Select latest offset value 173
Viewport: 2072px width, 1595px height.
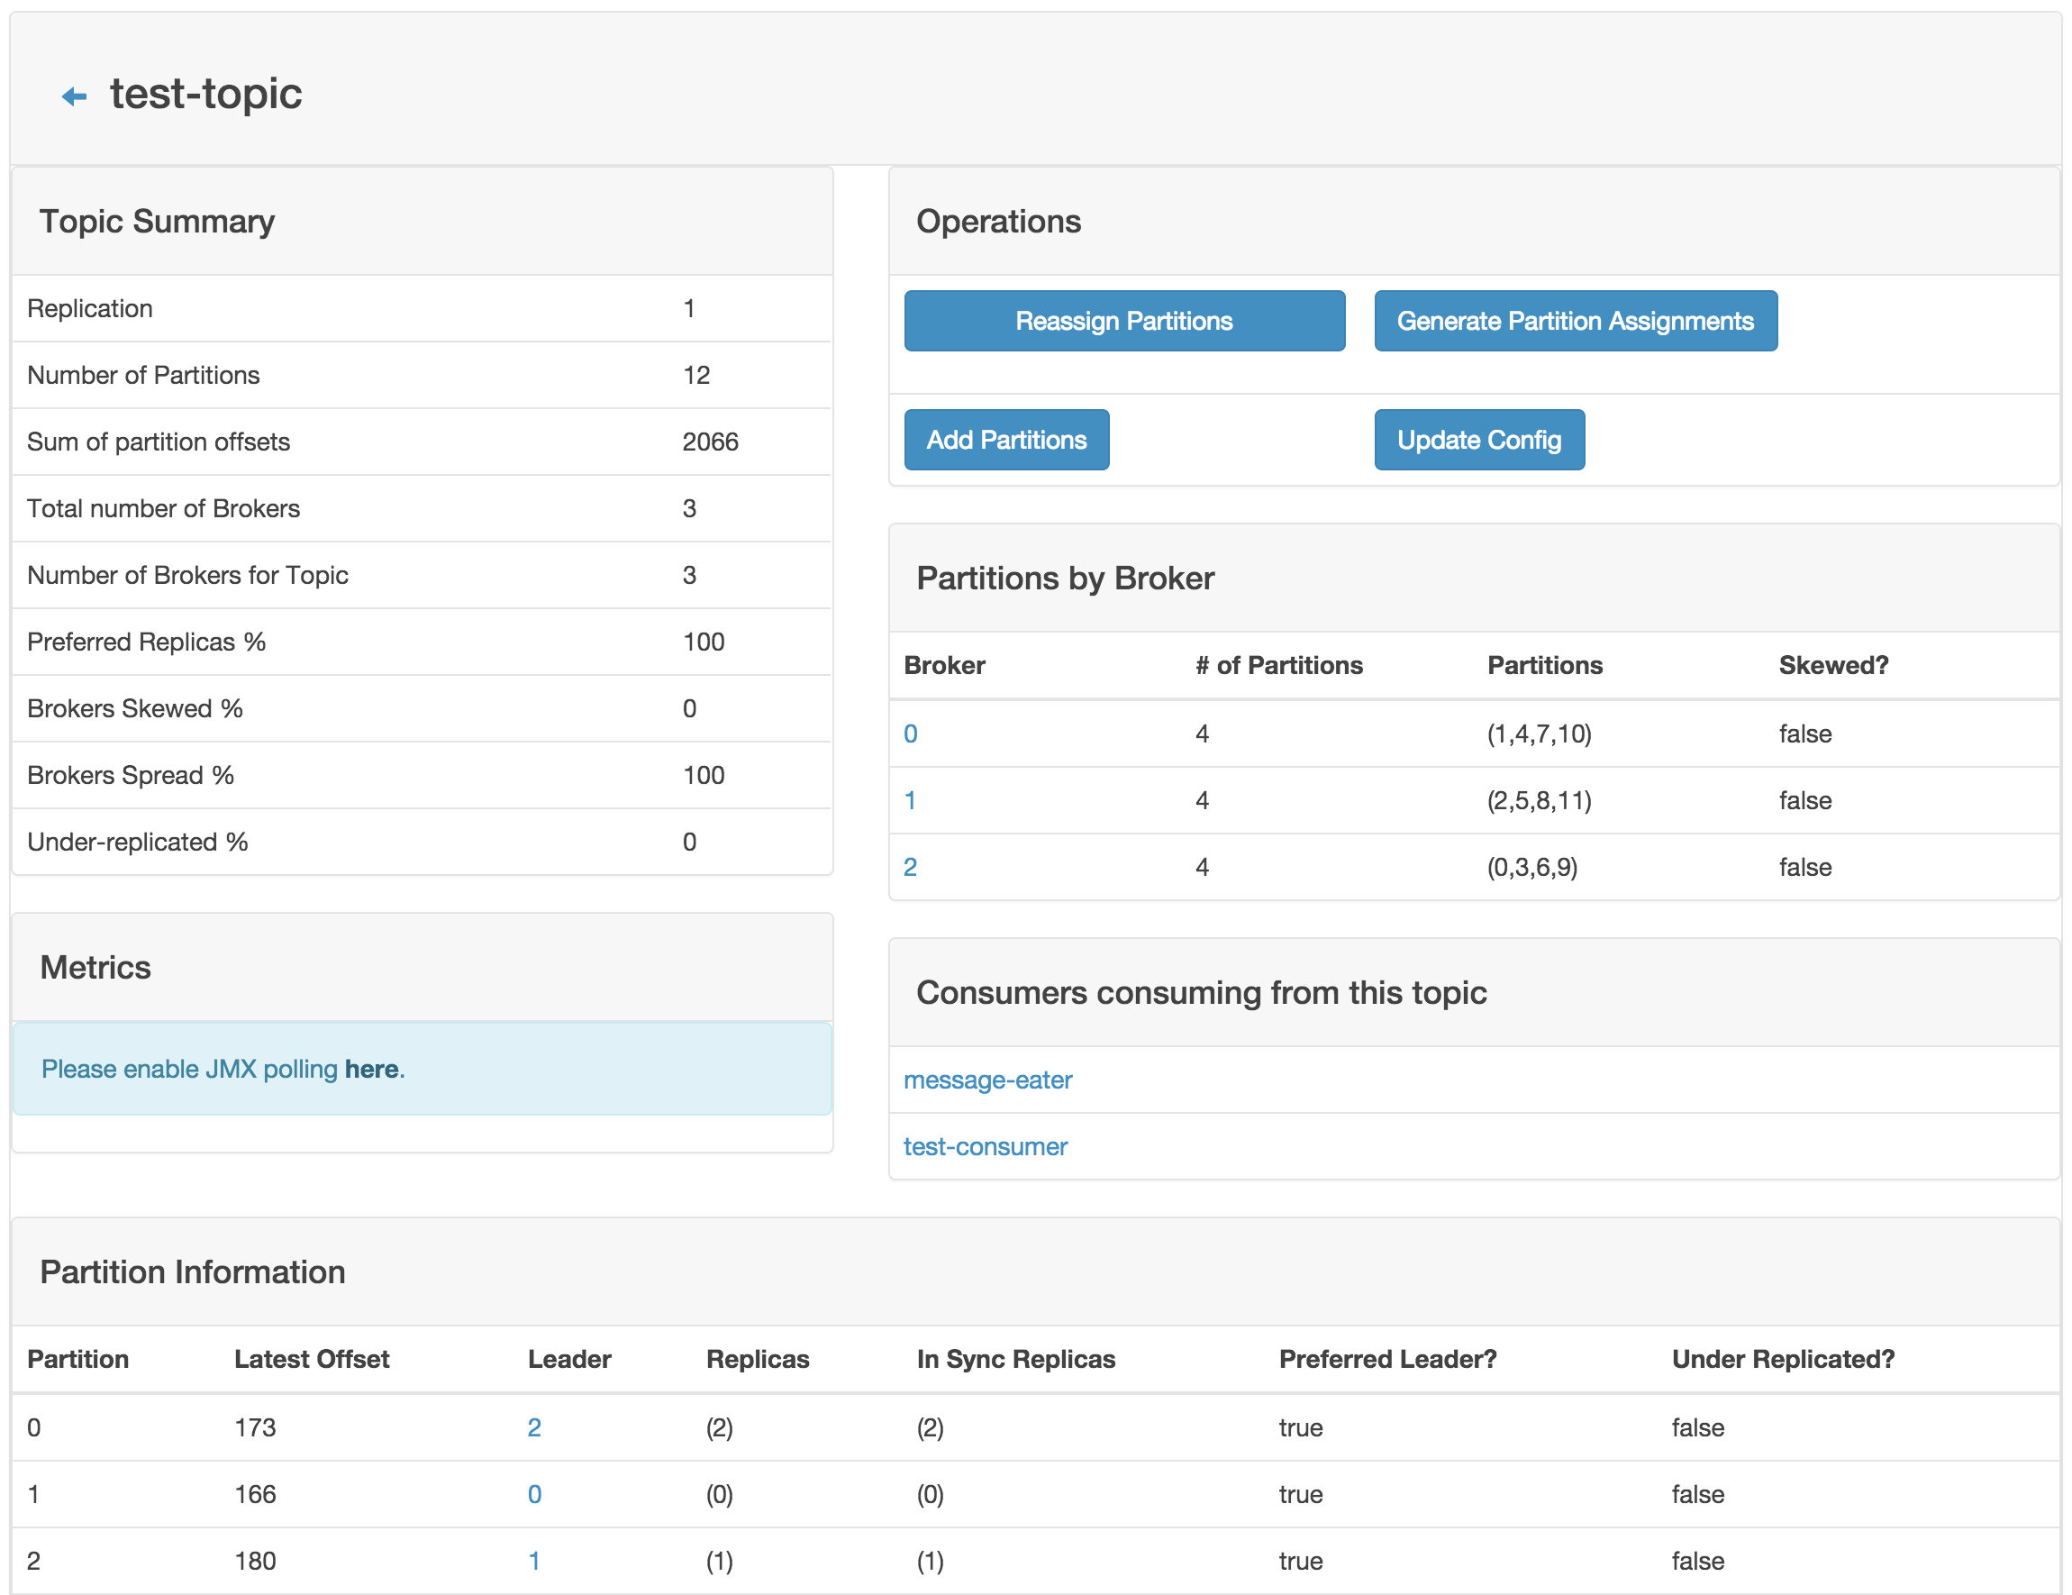click(x=255, y=1427)
